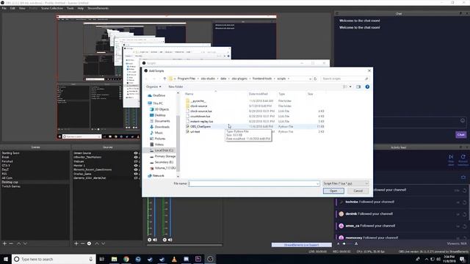This screenshot has height=264, width=470.
Task: Toggle visibility of Stream Source
Action: [x=136, y=153]
